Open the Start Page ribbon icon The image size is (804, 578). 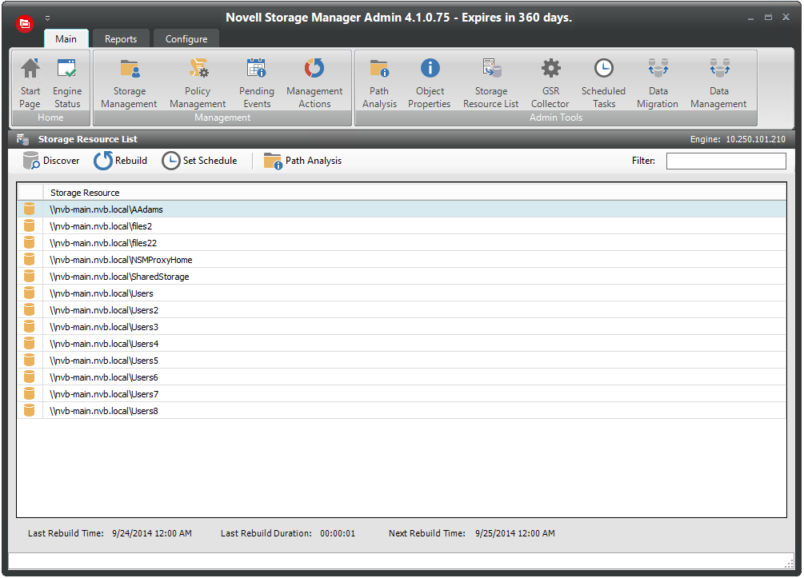(x=30, y=83)
